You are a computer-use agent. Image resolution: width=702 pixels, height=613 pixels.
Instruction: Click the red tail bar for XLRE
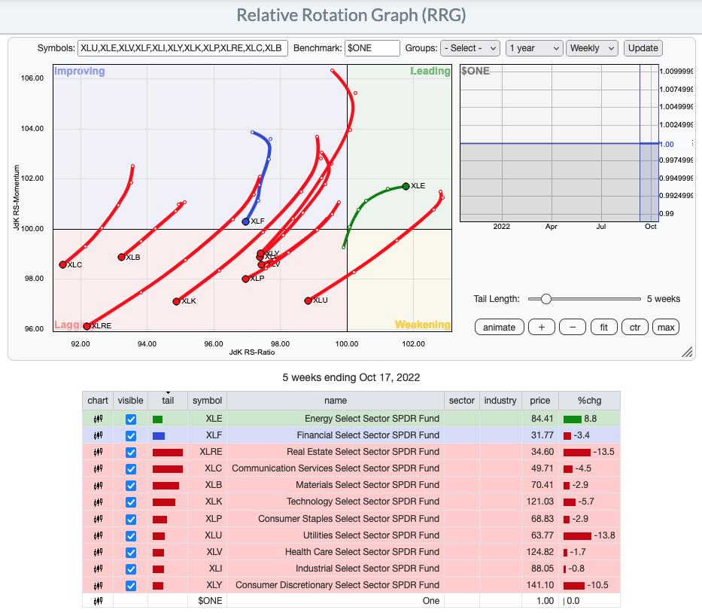click(168, 453)
